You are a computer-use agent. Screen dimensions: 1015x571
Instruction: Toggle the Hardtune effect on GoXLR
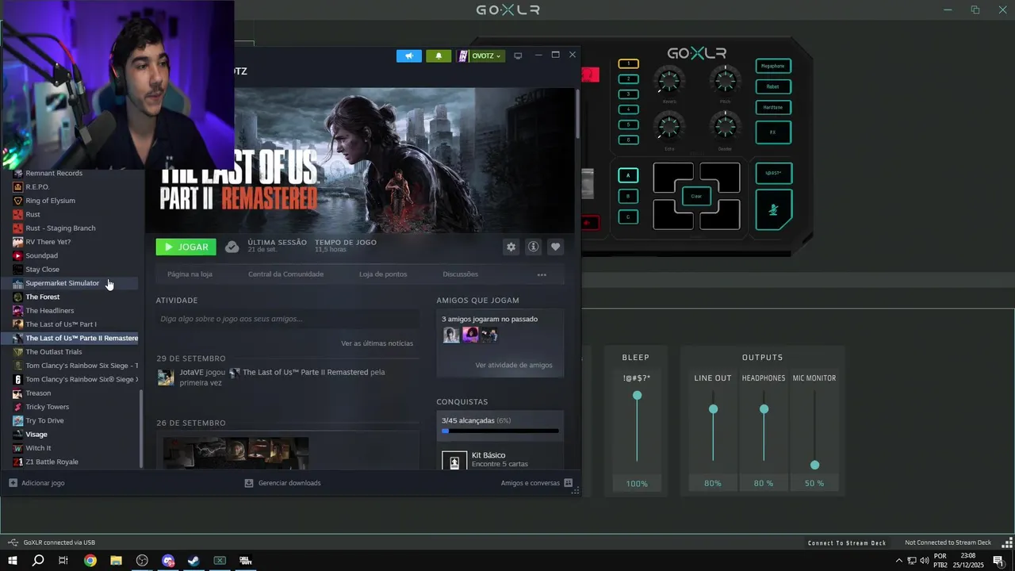tap(773, 107)
